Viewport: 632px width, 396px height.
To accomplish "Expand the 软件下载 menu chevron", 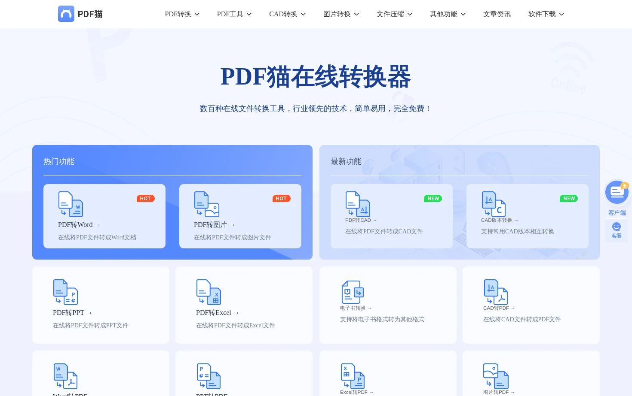I will click(x=561, y=14).
